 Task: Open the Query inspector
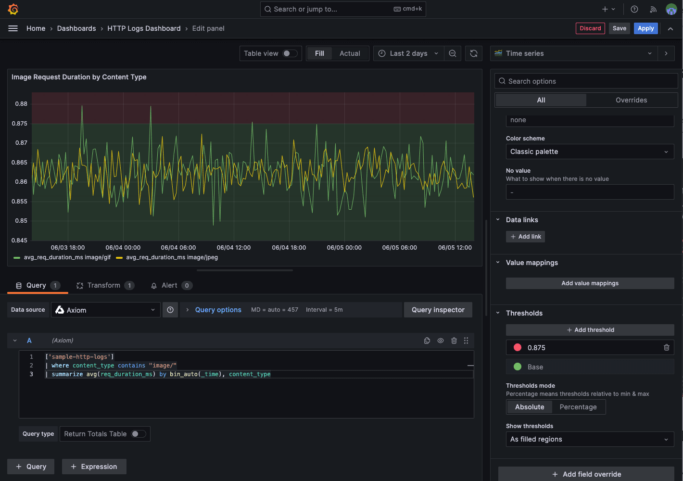pyautogui.click(x=438, y=310)
